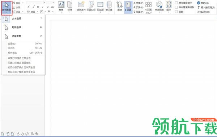This screenshot has height=137, width=217.
Task: Click the 测量 measure tool
Action: [16, 12]
